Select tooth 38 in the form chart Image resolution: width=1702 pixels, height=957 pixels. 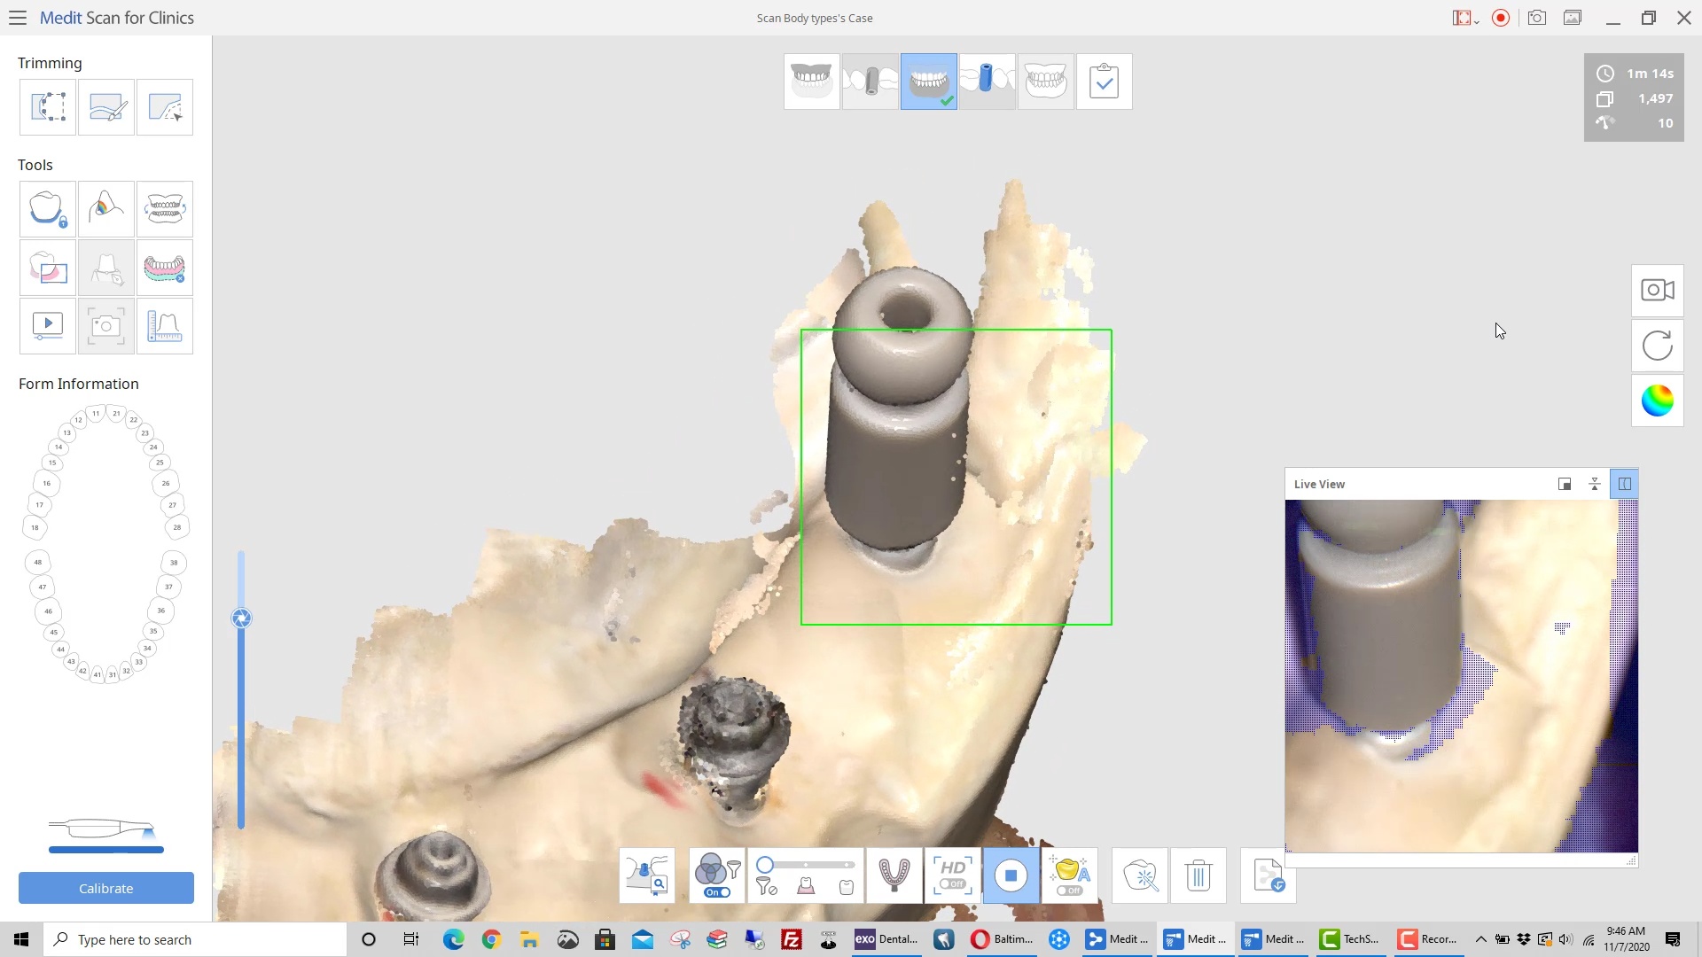(x=174, y=562)
